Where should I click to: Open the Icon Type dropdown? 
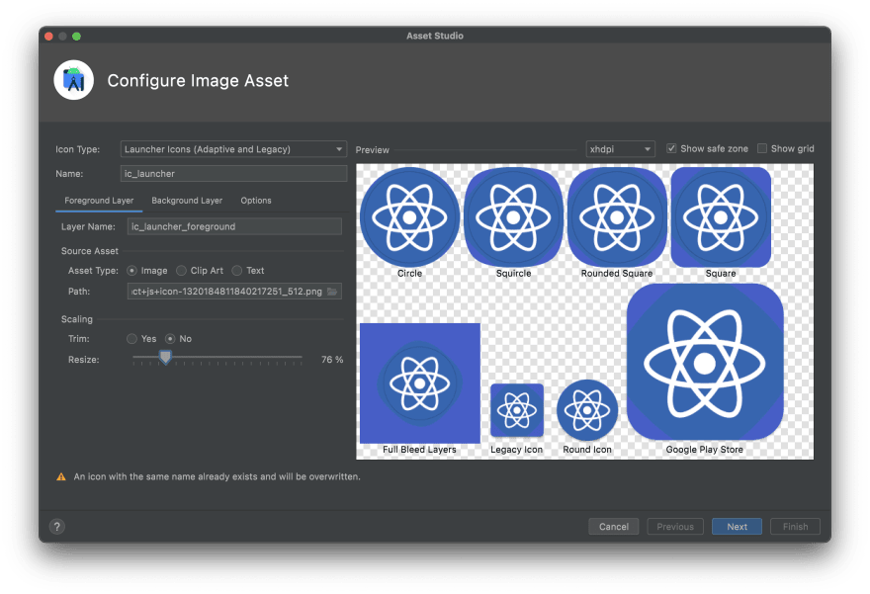point(233,149)
